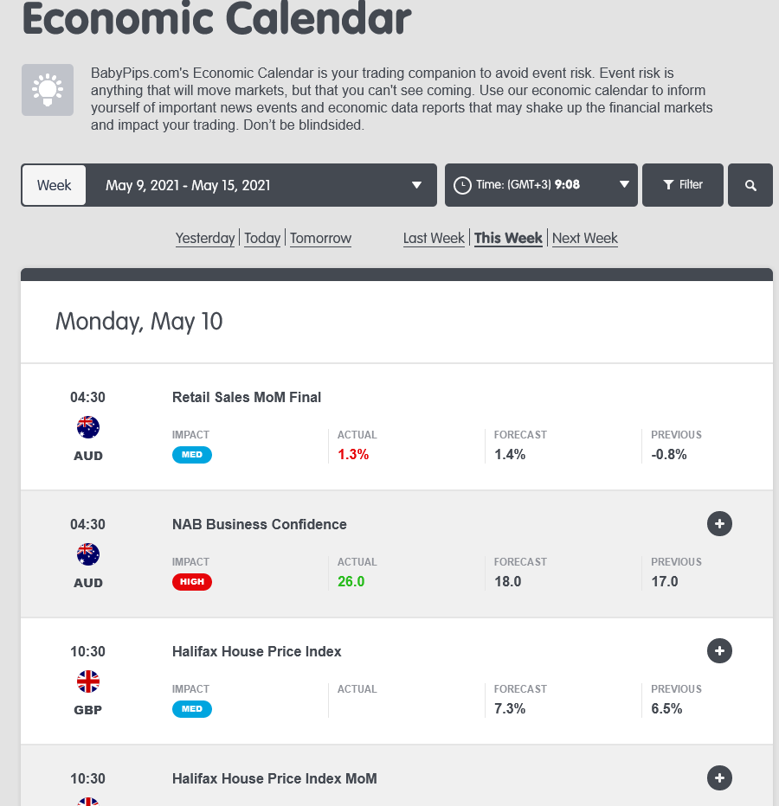The height and width of the screenshot is (806, 779).
Task: Expand details for Halifax House Price Index
Action: click(x=719, y=651)
